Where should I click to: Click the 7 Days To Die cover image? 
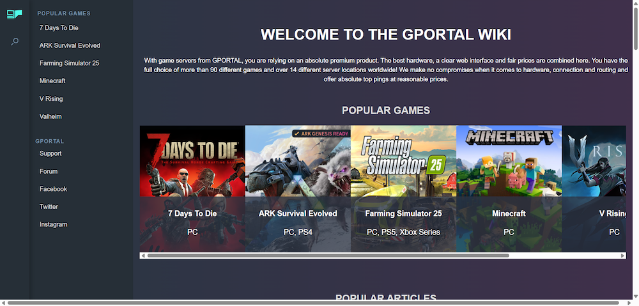pos(192,161)
